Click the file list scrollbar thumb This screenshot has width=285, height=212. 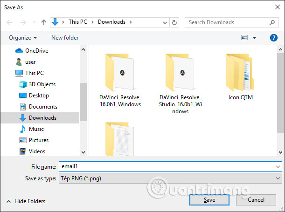pyautogui.click(x=280, y=93)
